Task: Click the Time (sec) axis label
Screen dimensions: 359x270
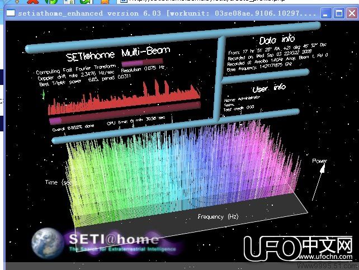Action: (59, 182)
